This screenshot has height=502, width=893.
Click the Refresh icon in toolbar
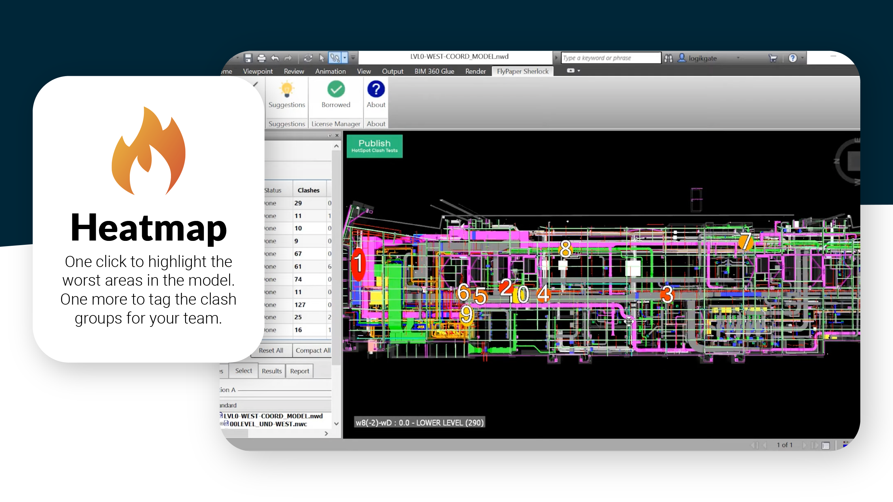click(x=308, y=58)
